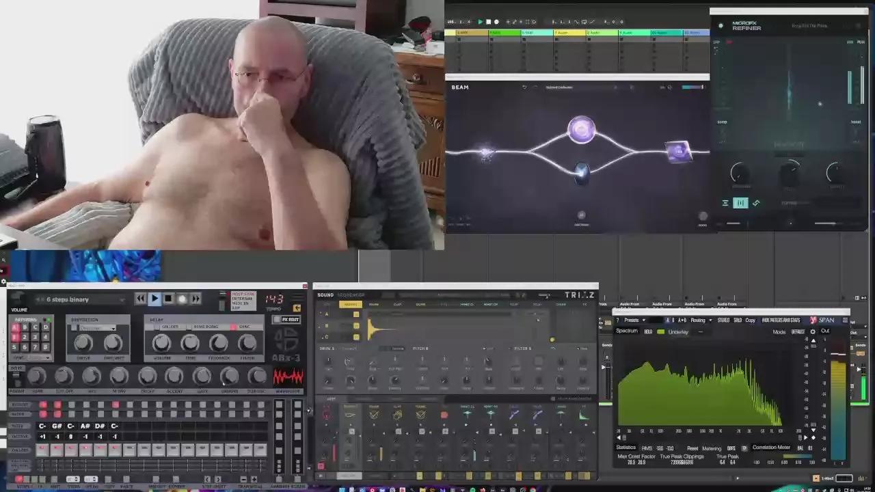Toggle the yellow button for layer B

[356, 326]
